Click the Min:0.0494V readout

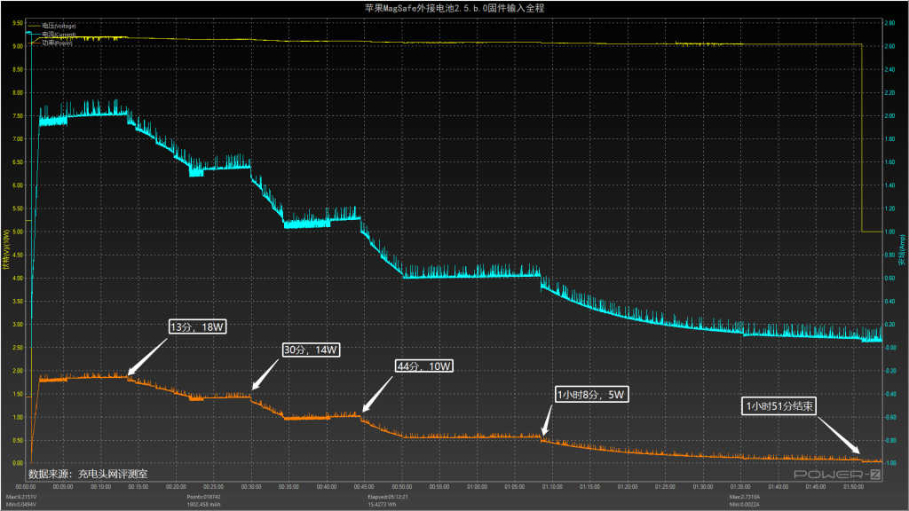21,504
